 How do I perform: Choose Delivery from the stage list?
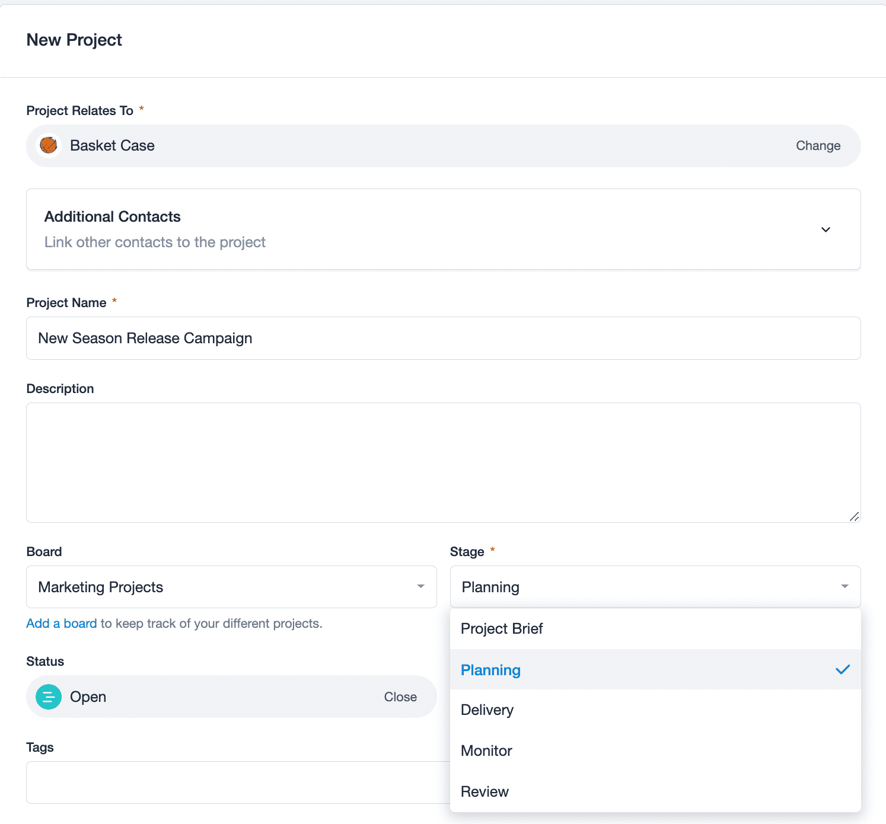pos(655,710)
